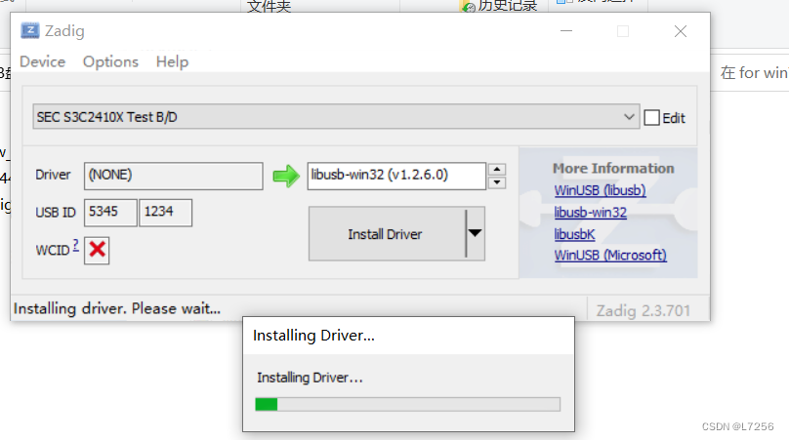Click the 'More Information' heading text
This screenshot has height=440, width=789.
(613, 169)
